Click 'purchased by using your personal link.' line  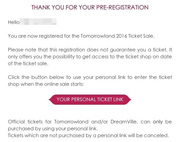(53, 129)
